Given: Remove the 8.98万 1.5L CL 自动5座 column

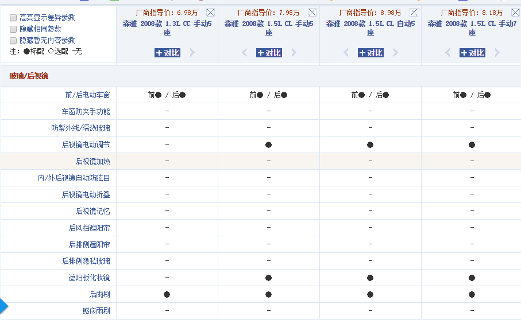Looking at the screenshot, I should pyautogui.click(x=414, y=13).
